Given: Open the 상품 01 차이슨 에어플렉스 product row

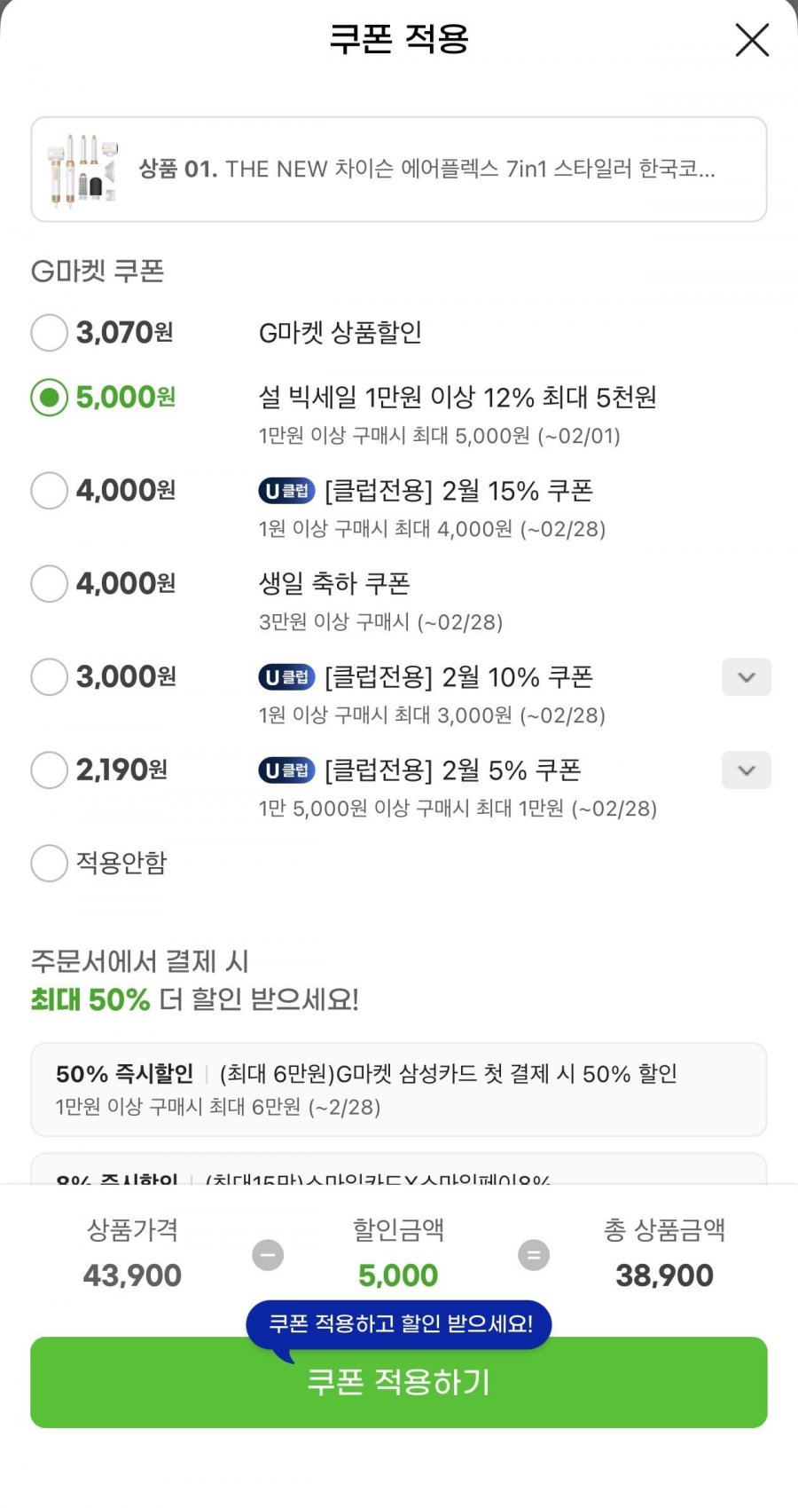Looking at the screenshot, I should click(x=426, y=169).
